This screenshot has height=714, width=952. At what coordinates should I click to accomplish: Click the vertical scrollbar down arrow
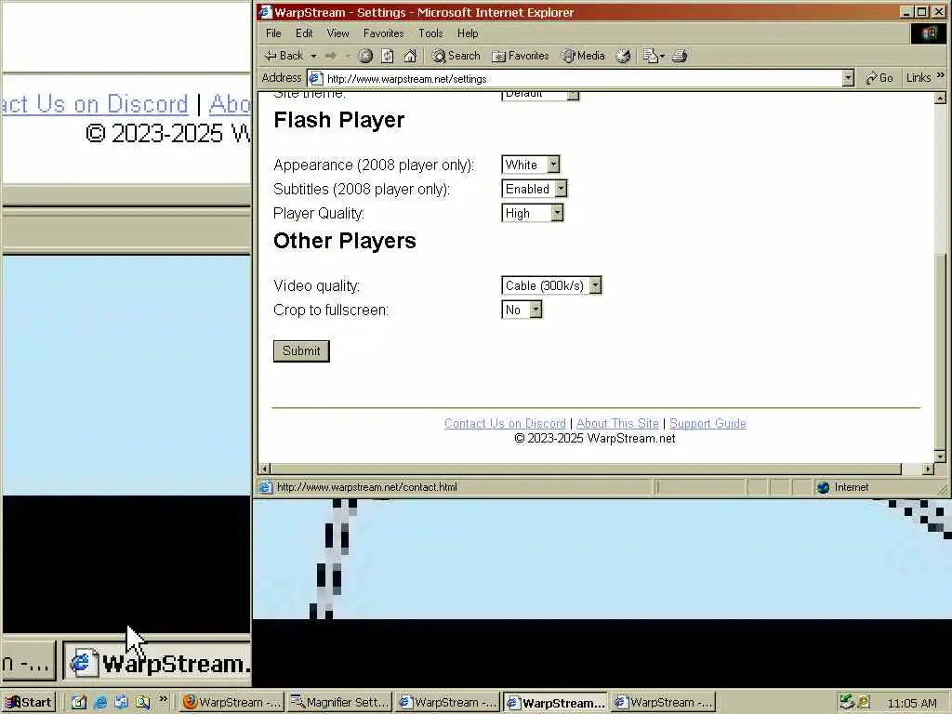coord(940,456)
